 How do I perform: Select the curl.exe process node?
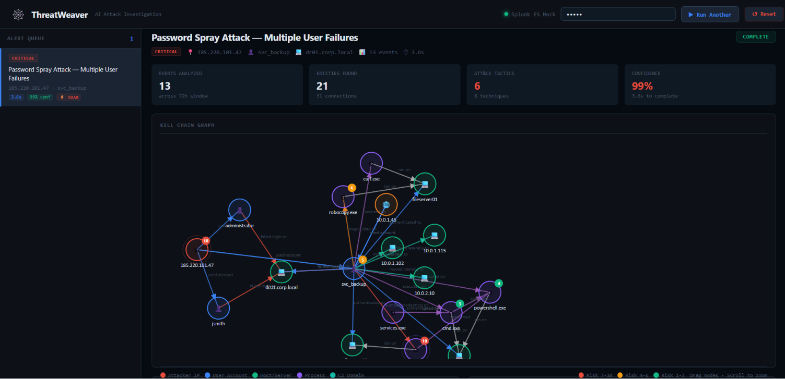371,163
